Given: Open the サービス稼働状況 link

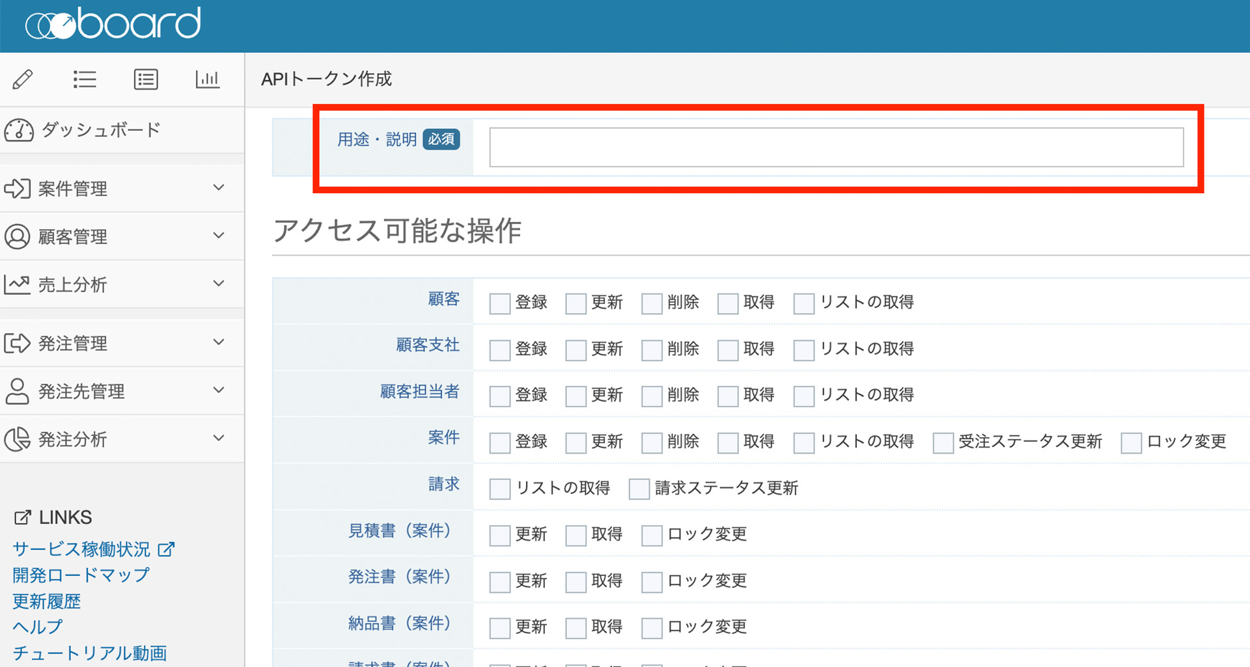Looking at the screenshot, I should (x=81, y=549).
